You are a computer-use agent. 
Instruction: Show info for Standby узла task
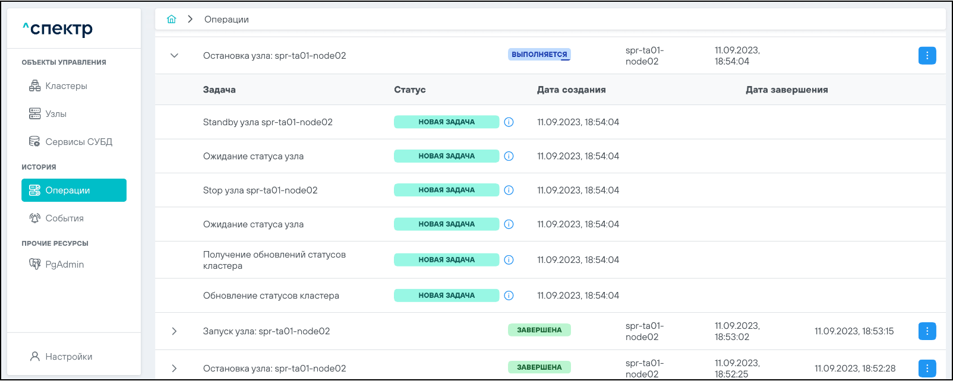pos(509,122)
